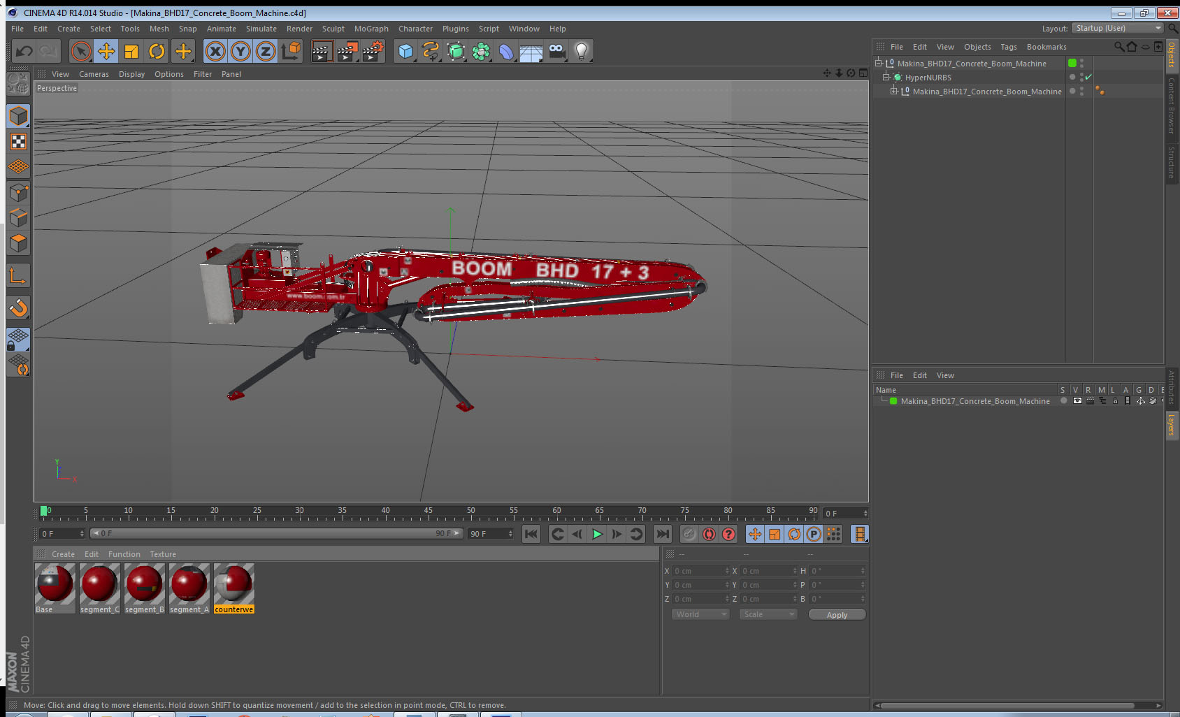Viewport: 1180px width, 717px height.
Task: Open the Objects vertical tab
Action: pyautogui.click(x=1172, y=55)
